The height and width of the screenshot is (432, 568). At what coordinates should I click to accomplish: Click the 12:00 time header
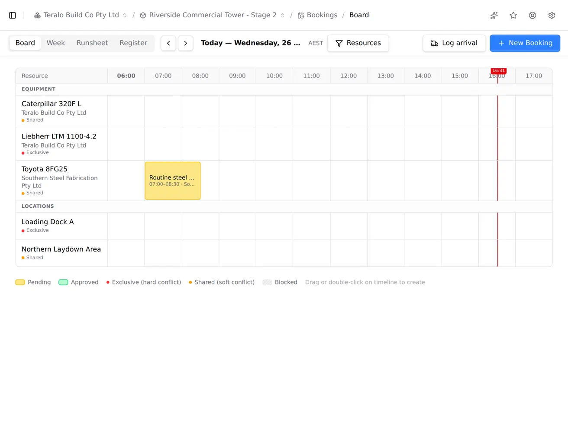[x=349, y=76]
